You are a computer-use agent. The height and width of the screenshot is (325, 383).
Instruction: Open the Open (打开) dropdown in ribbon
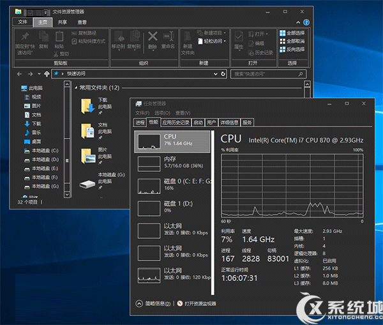[258, 34]
